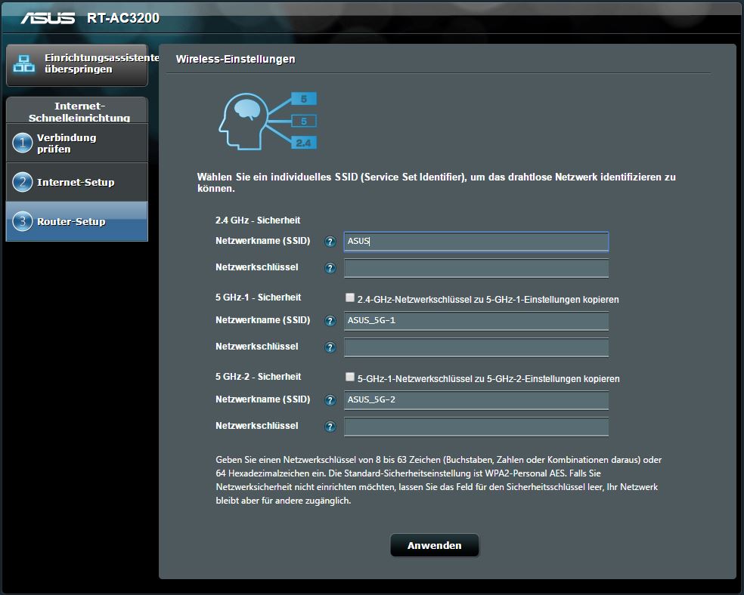The image size is (744, 595).
Task: Open step 2 Internet-Setup
Action: (x=76, y=182)
